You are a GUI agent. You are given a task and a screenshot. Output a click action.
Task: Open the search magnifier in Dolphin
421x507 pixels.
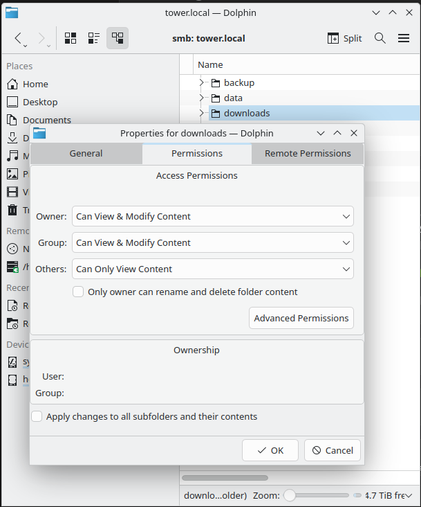[380, 38]
